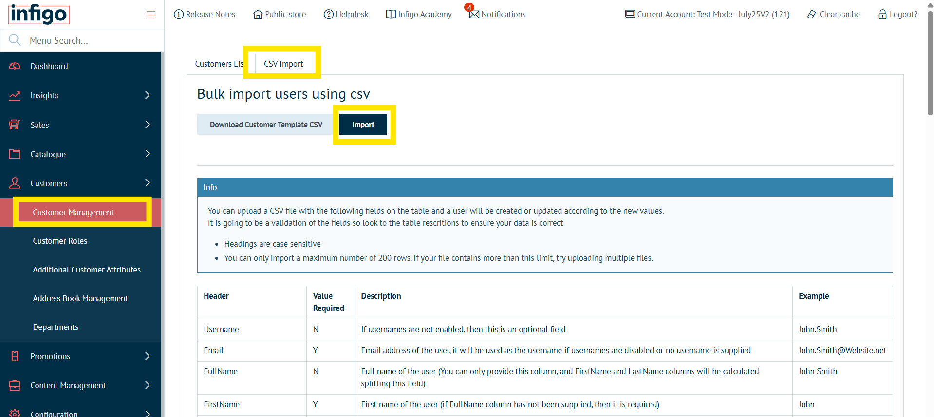Click the Promotions ticket icon
This screenshot has height=417, width=934.
[15, 356]
